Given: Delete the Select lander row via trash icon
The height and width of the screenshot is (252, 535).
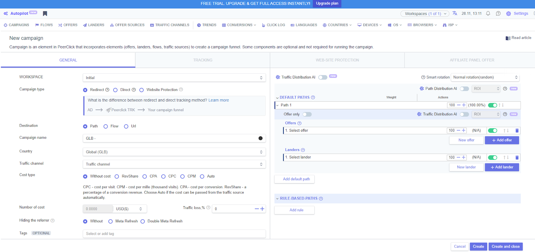Looking at the screenshot, I should pyautogui.click(x=517, y=157).
